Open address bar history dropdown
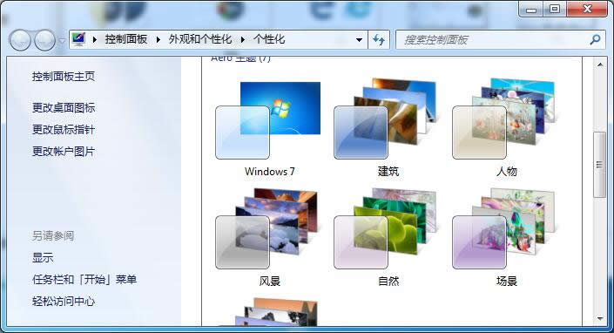The image size is (614, 333). [359, 40]
